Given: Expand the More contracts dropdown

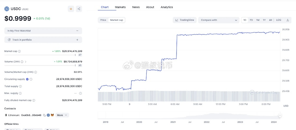Looking at the screenshot, I should (x=62, y=115).
